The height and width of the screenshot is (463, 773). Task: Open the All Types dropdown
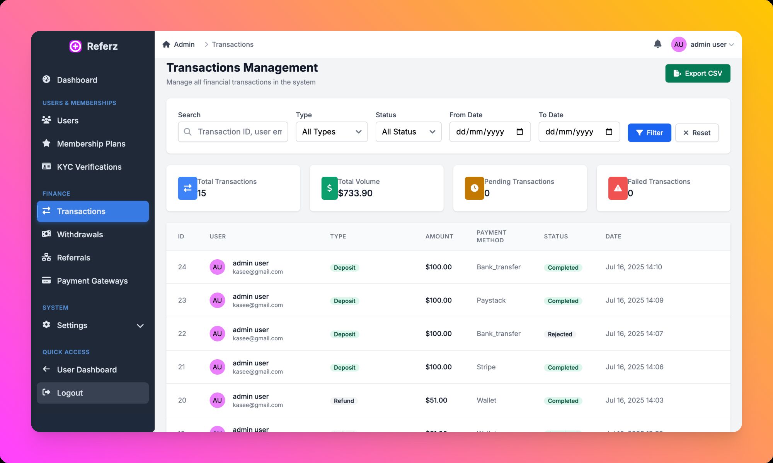coord(331,132)
